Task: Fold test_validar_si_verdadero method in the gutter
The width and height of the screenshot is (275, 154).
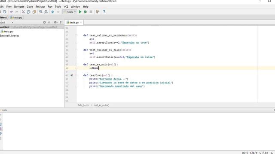Action: pos(76,35)
